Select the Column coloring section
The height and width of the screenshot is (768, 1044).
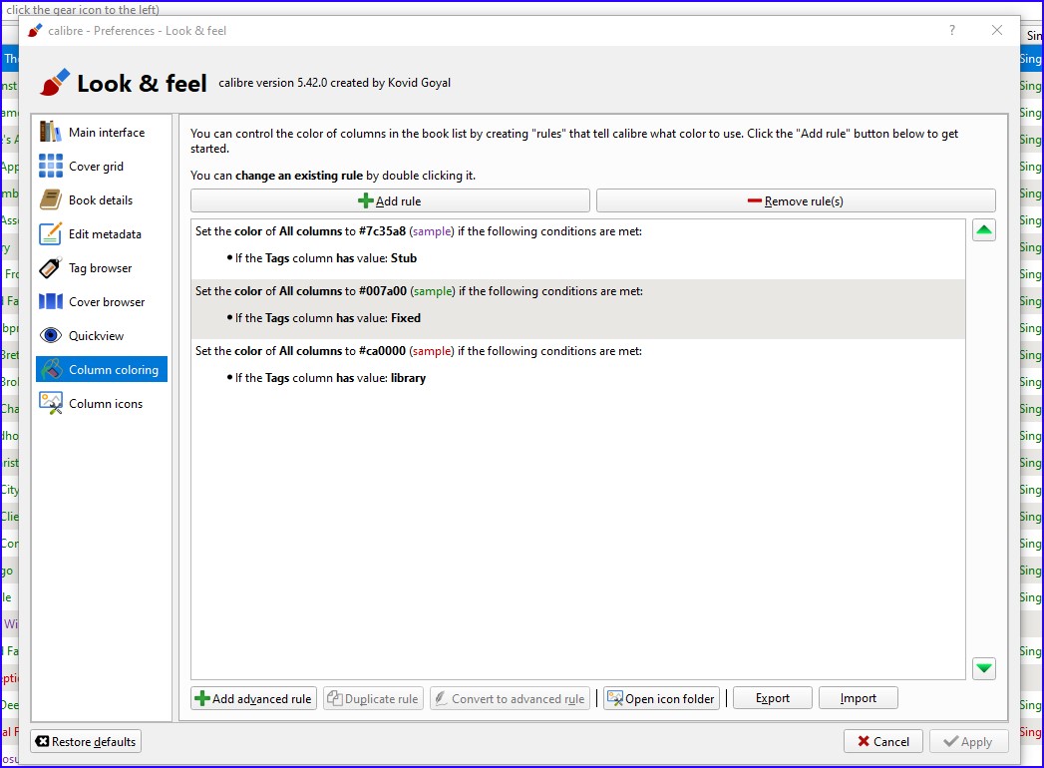[x=101, y=370]
